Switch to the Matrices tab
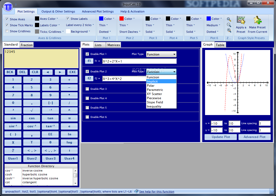Viewport: 276px width, 196px height. click(113, 45)
